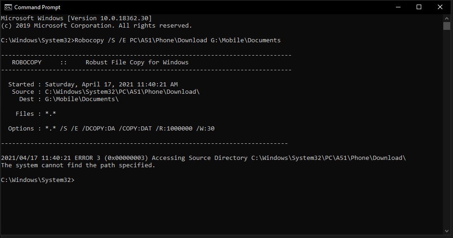This screenshot has width=453, height=238.
Task: Click the Files : *.* line
Action: tap(36, 114)
